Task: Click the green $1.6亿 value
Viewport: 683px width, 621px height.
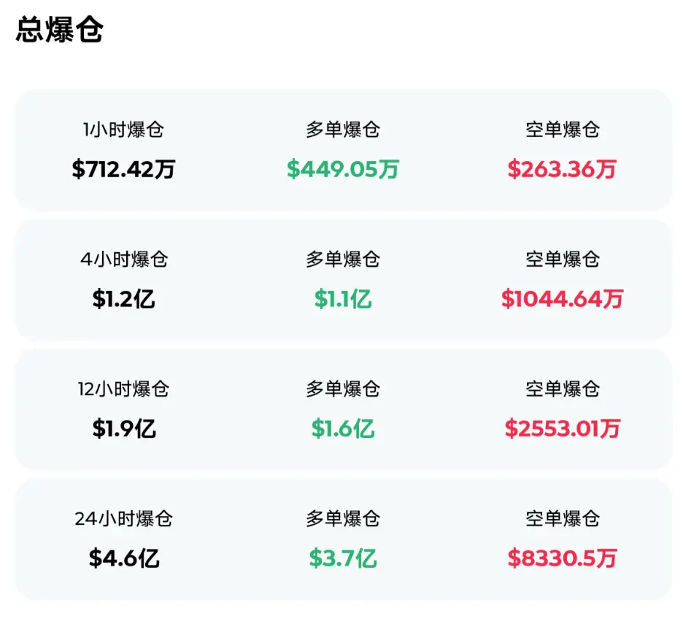Action: 343,429
